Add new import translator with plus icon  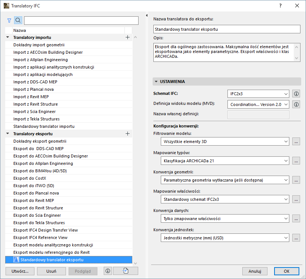127,37
